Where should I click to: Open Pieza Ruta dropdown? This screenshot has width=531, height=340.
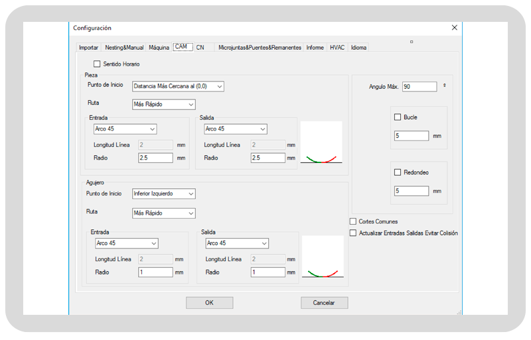[x=163, y=104]
